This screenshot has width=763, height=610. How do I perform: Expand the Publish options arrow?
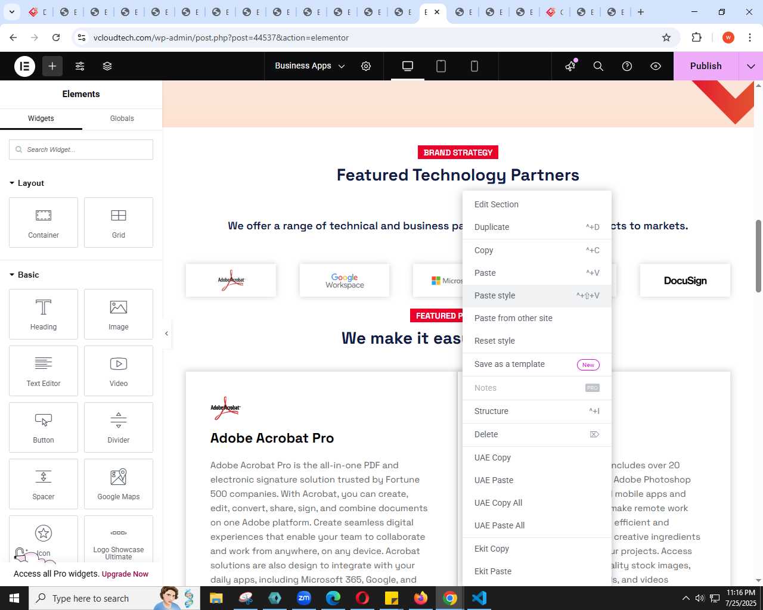point(751,66)
